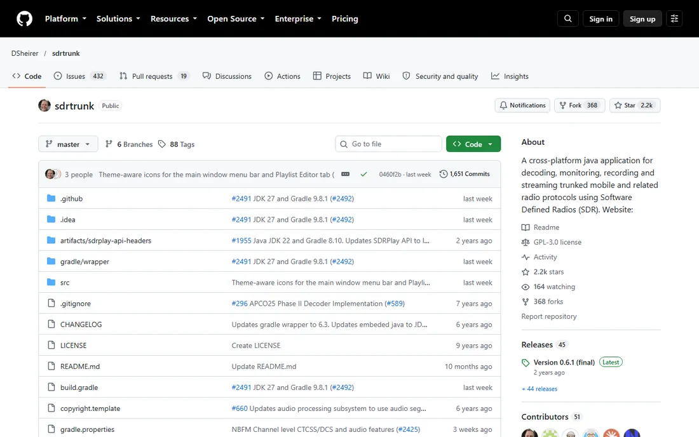This screenshot has width=699, height=437.
Task: Click the commit status checkmark icon
Action: tap(363, 174)
